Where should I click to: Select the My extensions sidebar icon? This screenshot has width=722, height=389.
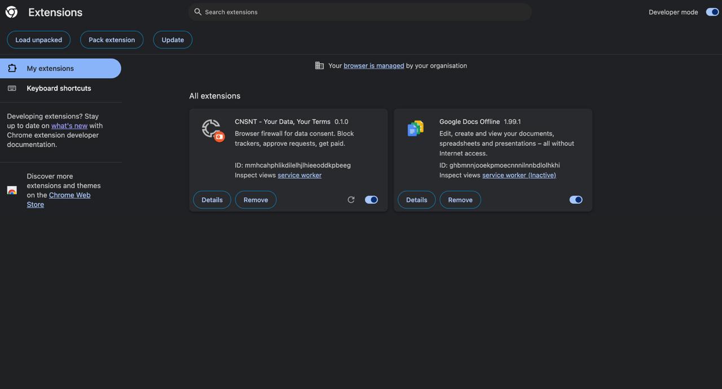[x=12, y=68]
